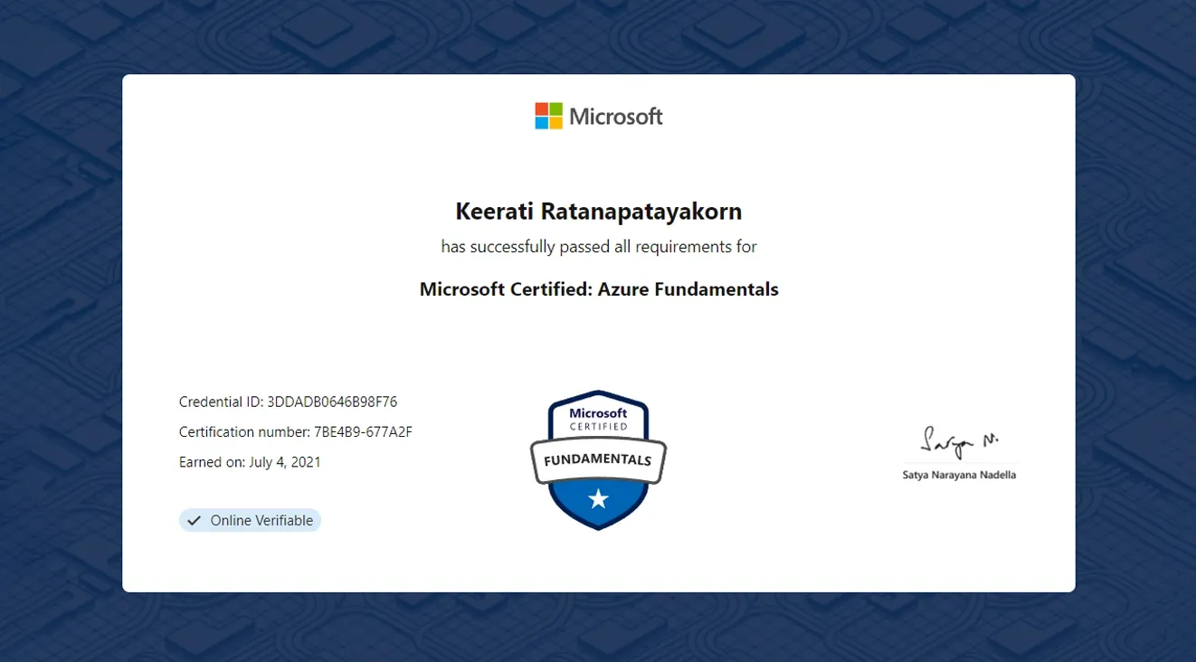1196x662 pixels.
Task: Select Credential ID 3DDADB0646B98F76 line
Action: [x=288, y=402]
